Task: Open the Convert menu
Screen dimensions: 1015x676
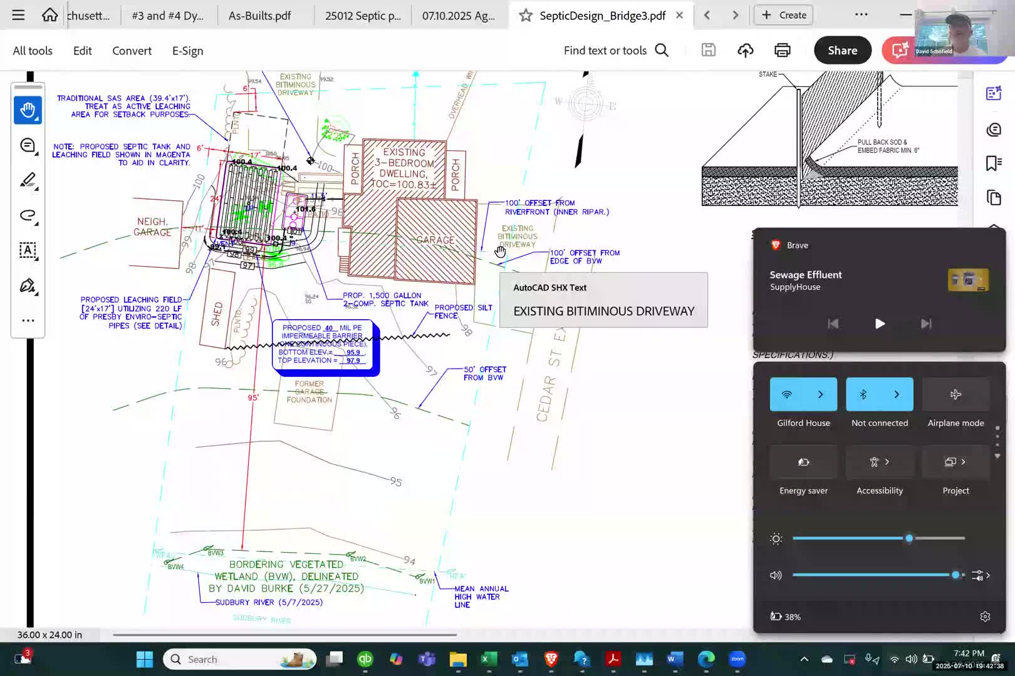Action: click(x=132, y=50)
